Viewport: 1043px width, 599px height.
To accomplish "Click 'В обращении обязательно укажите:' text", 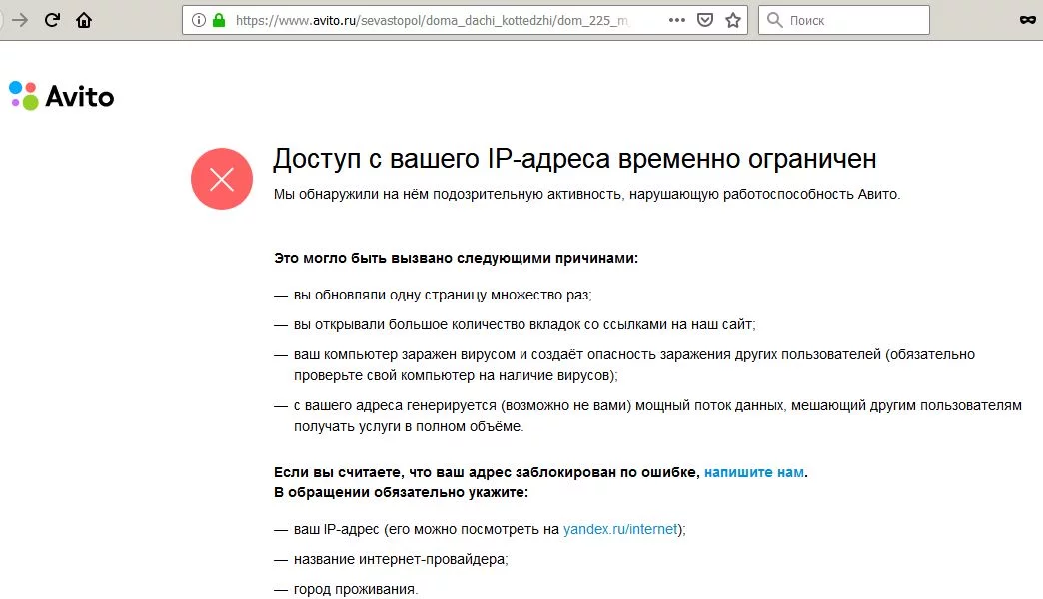I will [x=401, y=492].
